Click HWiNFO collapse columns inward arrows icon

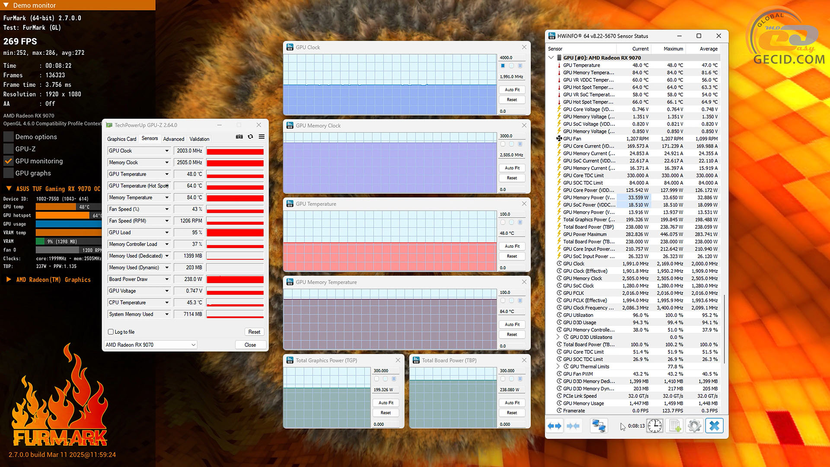573,426
